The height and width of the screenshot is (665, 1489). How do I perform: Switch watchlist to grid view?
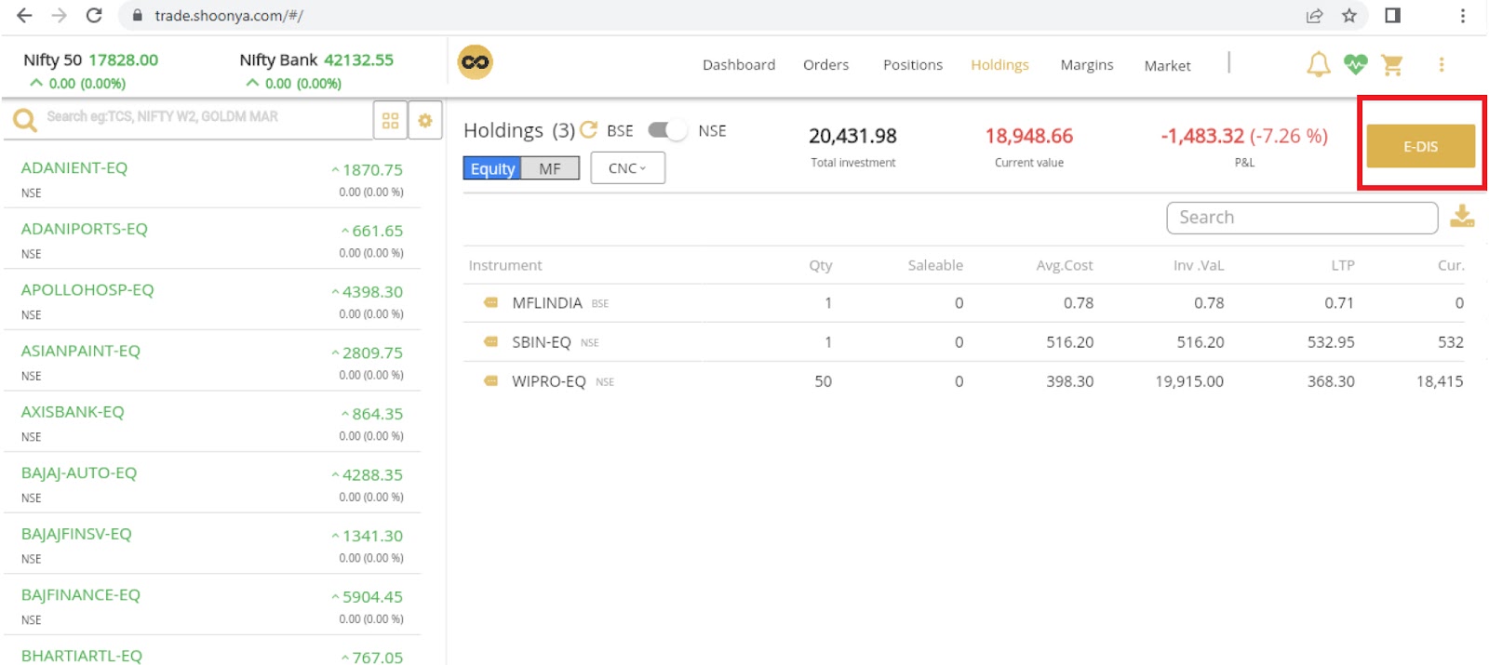390,121
